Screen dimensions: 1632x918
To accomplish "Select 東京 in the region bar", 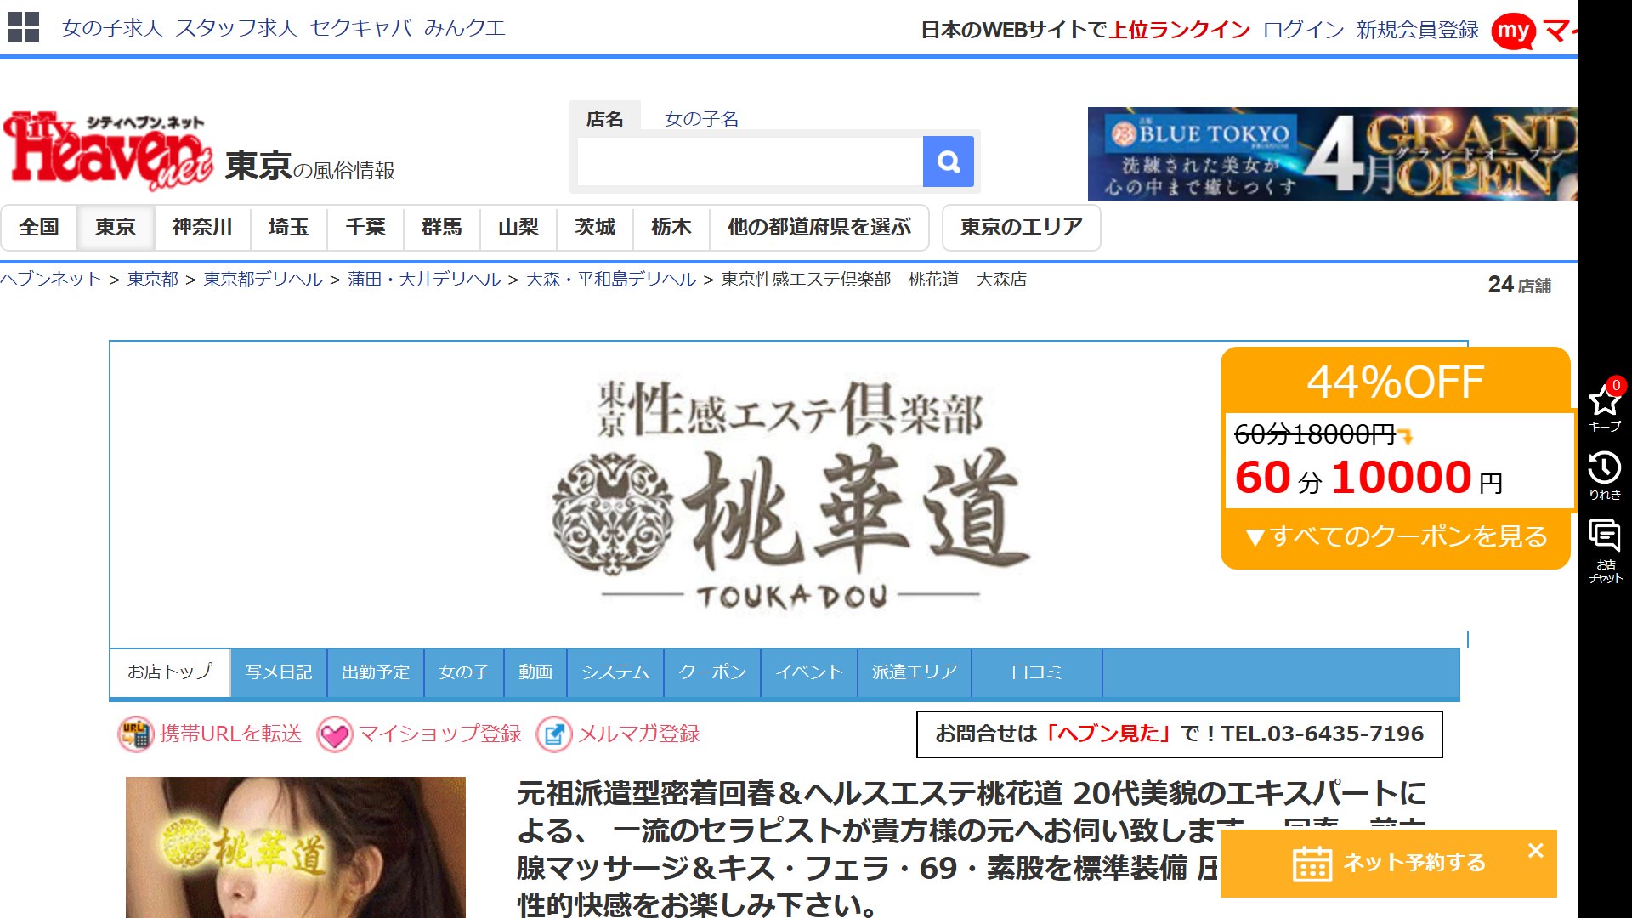I will coord(116,228).
